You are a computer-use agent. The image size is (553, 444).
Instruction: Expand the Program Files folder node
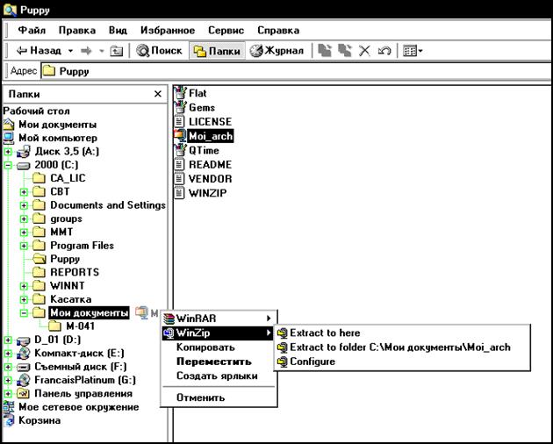[24, 246]
